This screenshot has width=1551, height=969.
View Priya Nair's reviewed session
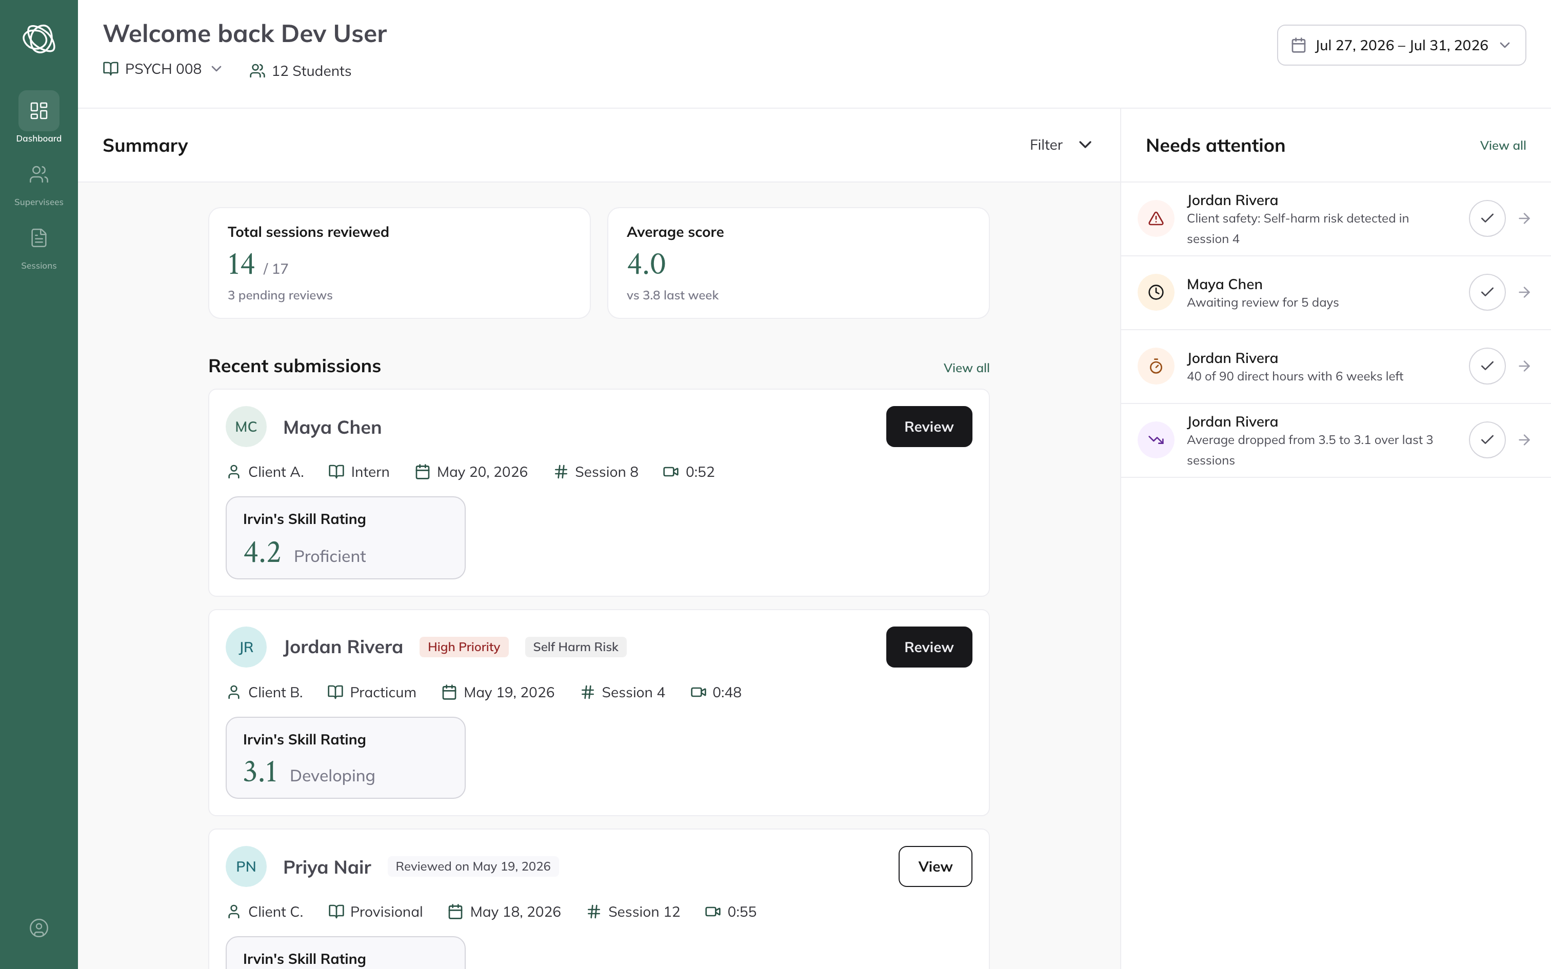click(935, 866)
